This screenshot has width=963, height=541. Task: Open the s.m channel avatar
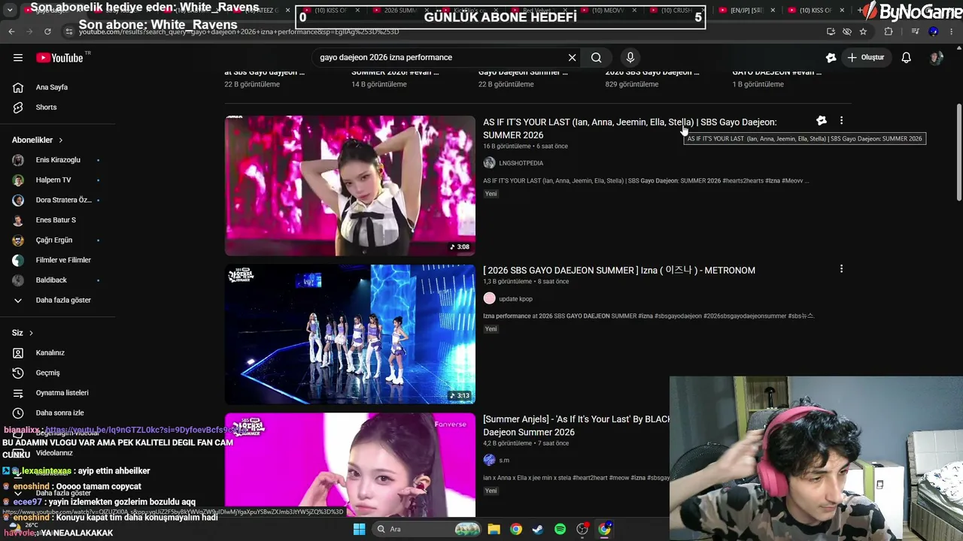click(x=489, y=460)
